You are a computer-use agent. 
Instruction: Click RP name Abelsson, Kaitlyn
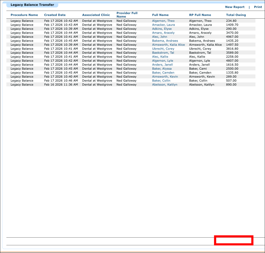[202, 85]
